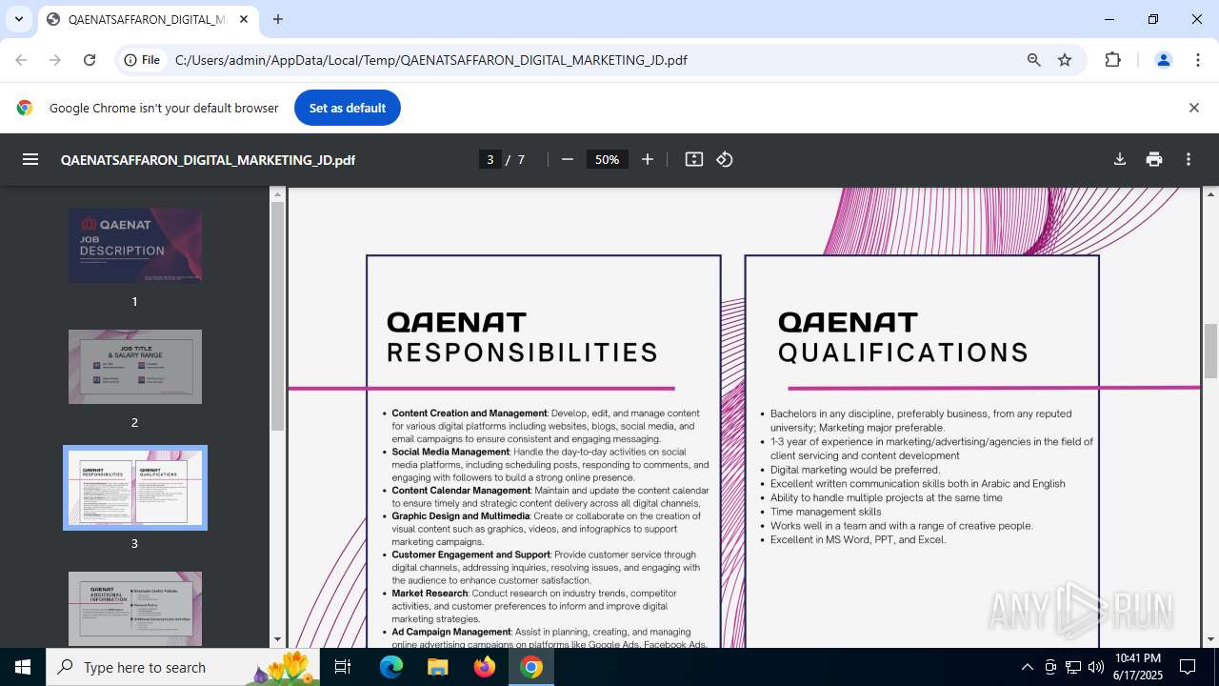Image resolution: width=1219 pixels, height=686 pixels.
Task: Dismiss the default browser infobar
Action: [x=1193, y=108]
